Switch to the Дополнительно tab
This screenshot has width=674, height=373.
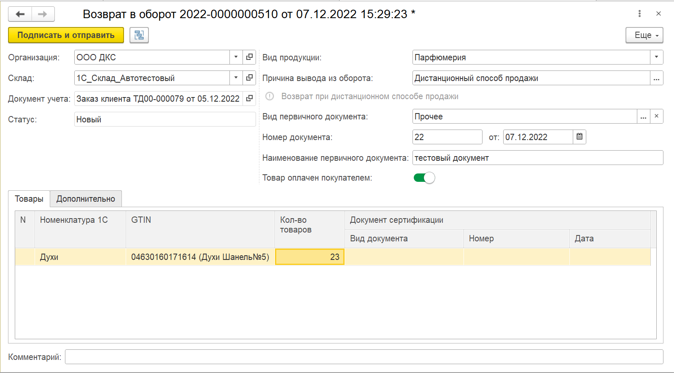click(x=86, y=199)
